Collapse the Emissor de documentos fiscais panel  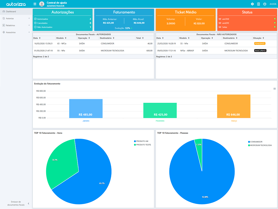[x=28, y=203]
